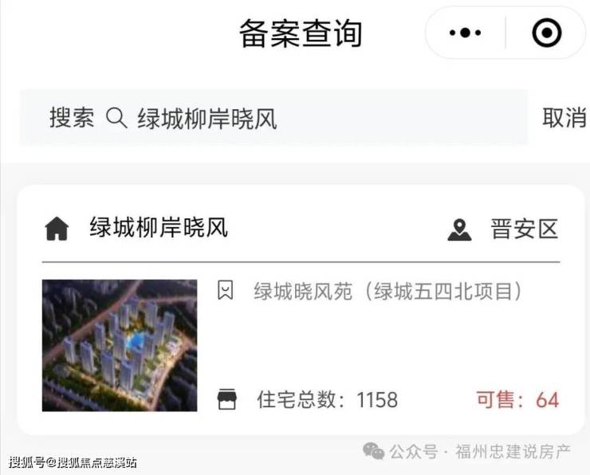Open the property aerial thumbnail image
The width and height of the screenshot is (590, 475).
pos(120,345)
